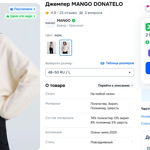
Task: Click the Цена что надо badge
Action: click(21, 16)
